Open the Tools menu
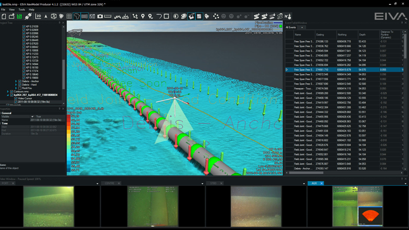The width and height of the screenshot is (409, 230). [x=21, y=9]
